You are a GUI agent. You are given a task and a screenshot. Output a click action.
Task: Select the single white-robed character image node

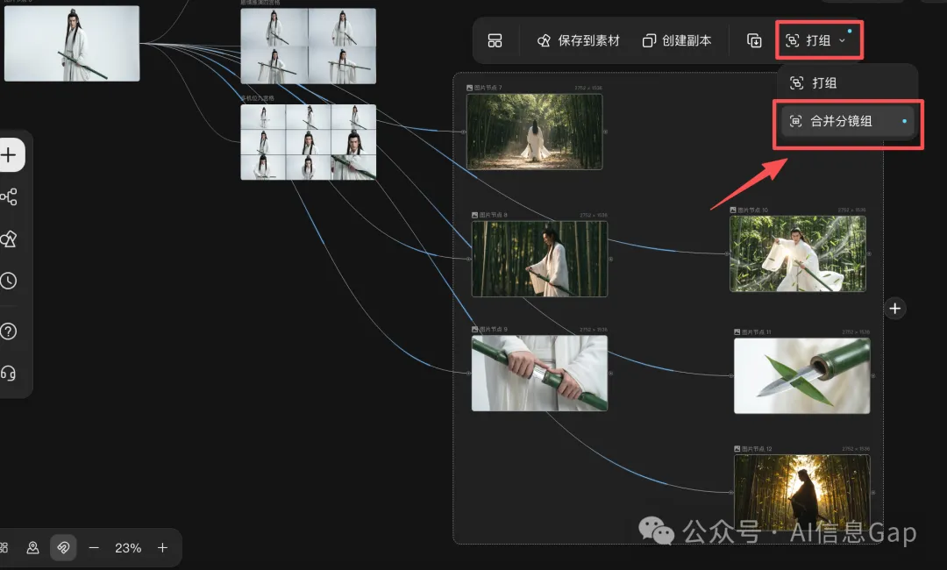pyautogui.click(x=72, y=44)
